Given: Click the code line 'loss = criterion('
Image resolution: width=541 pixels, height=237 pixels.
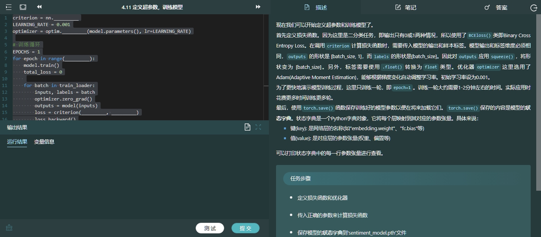Looking at the screenshot, I should click(86, 112).
